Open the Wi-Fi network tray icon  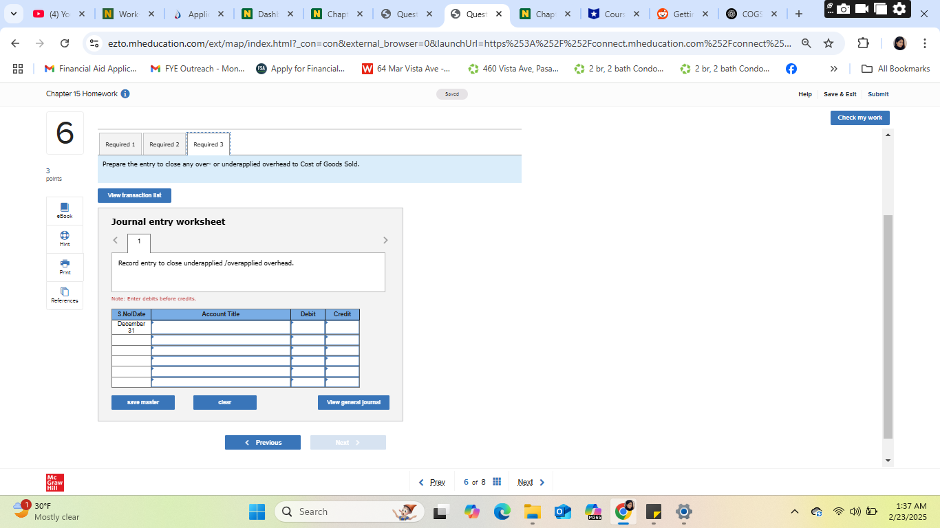(838, 511)
